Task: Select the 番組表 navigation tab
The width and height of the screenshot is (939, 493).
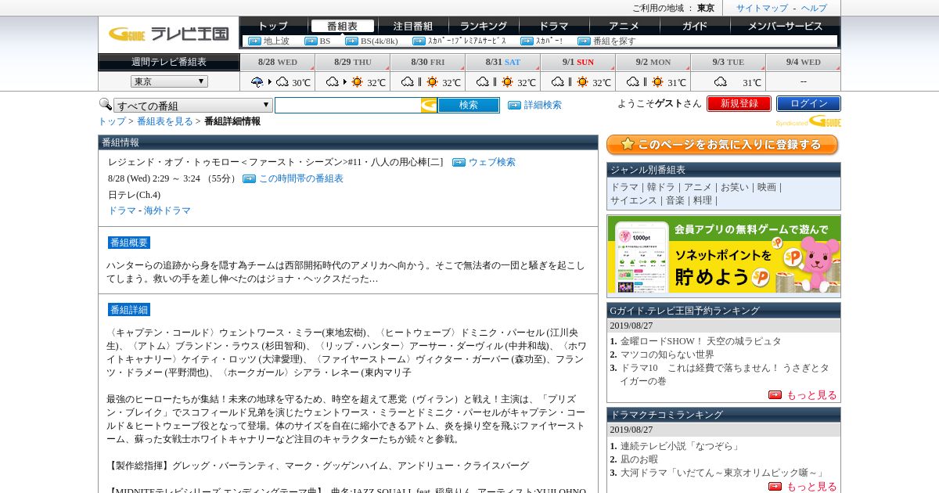Action: pos(342,26)
